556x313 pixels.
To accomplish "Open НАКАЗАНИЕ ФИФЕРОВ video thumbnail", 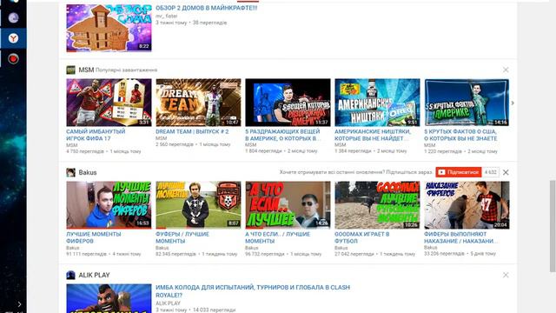I will pos(467,205).
